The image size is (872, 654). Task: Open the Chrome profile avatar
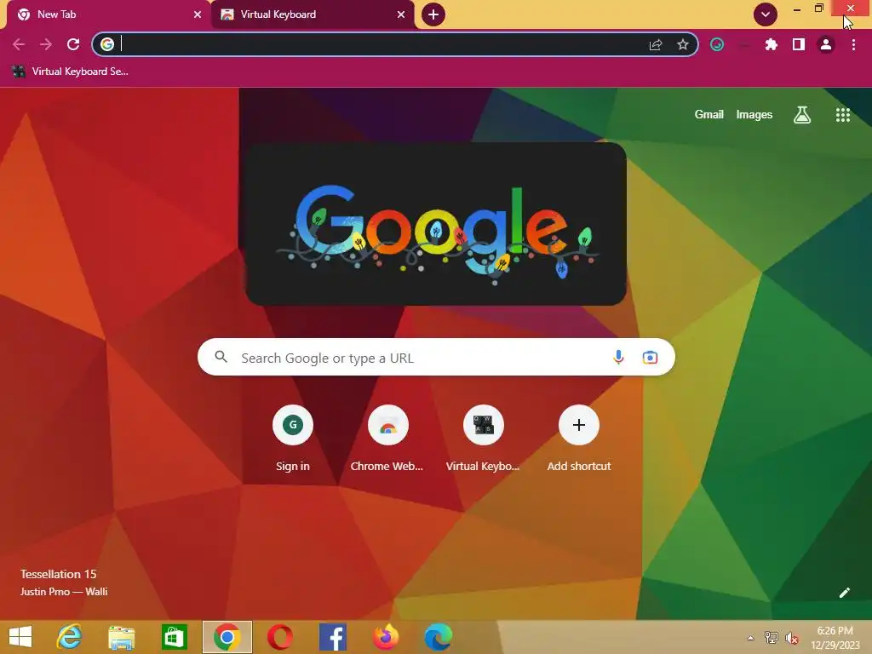click(x=826, y=44)
